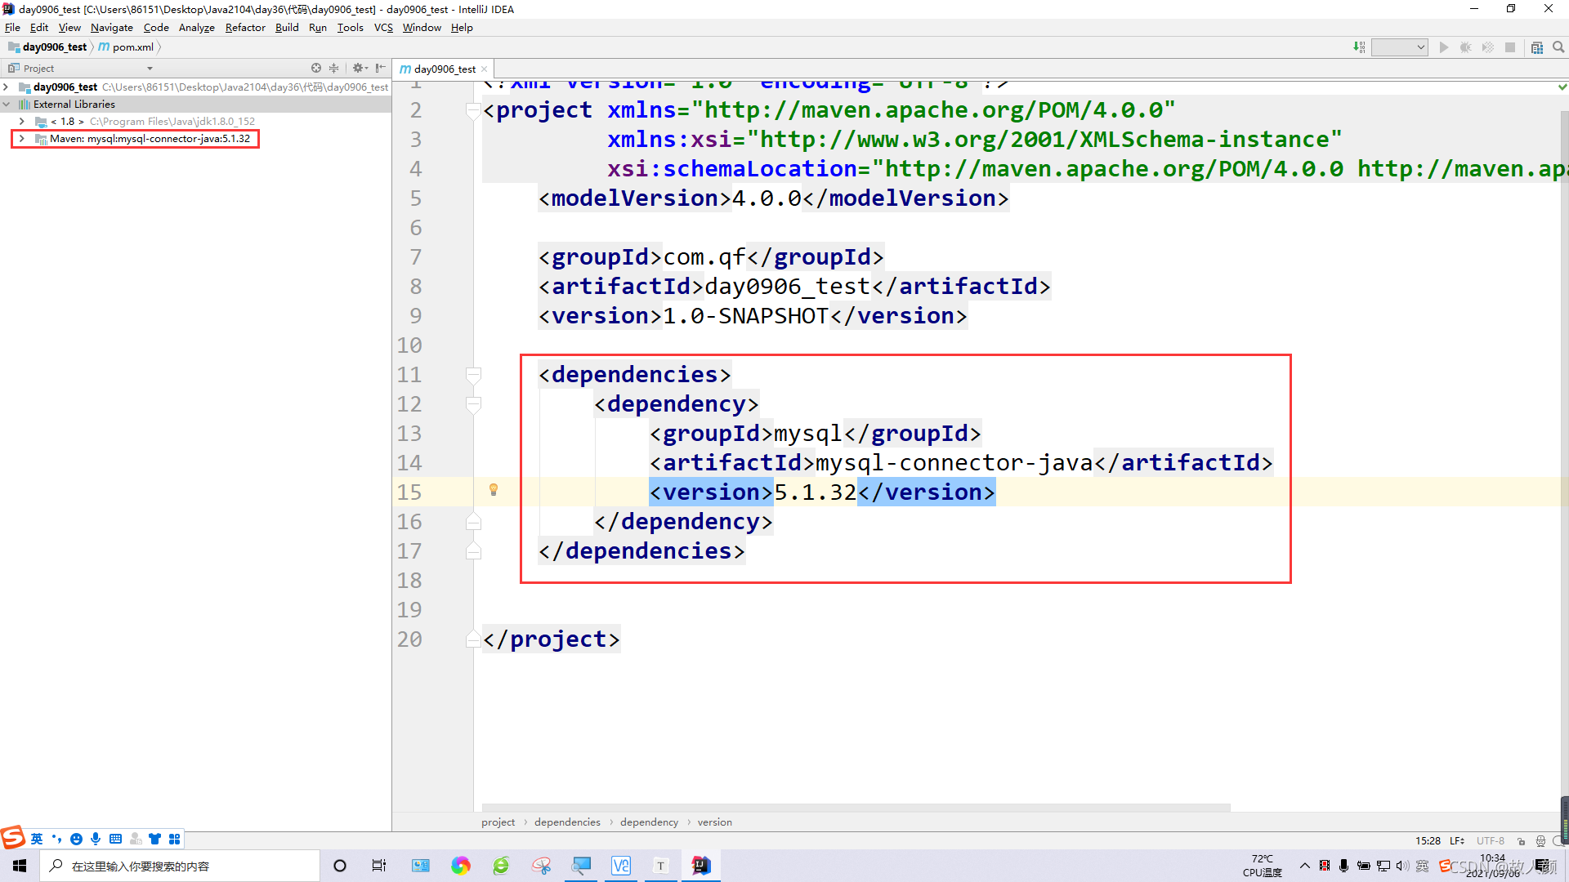This screenshot has height=882, width=1569.
Task: Click the Run with Coverage icon
Action: 1487,47
